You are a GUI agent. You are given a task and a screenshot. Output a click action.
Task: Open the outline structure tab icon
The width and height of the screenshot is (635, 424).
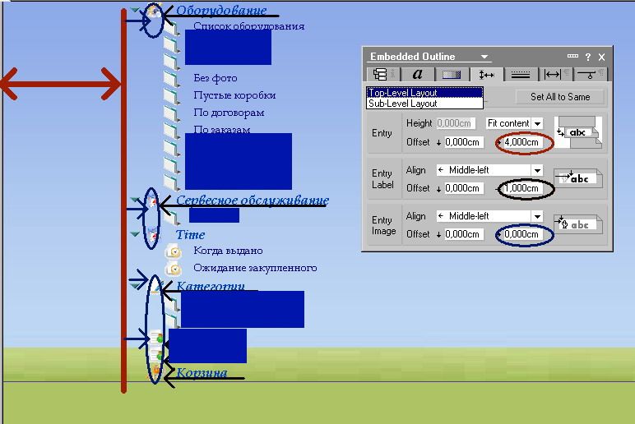pyautogui.click(x=380, y=75)
